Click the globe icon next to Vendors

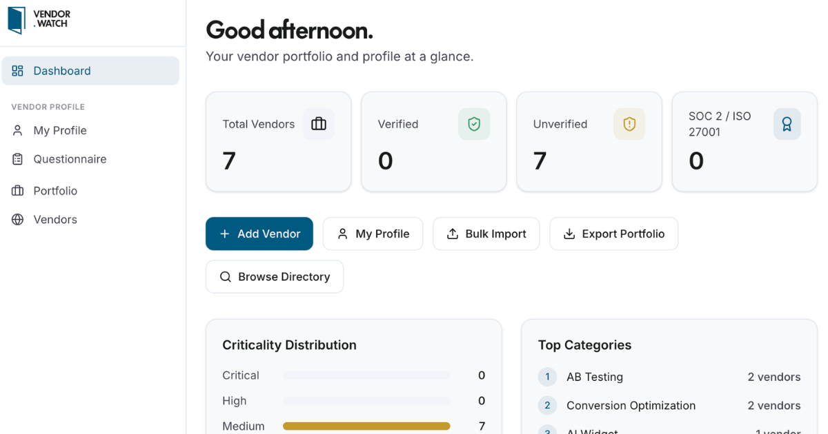[x=18, y=220]
